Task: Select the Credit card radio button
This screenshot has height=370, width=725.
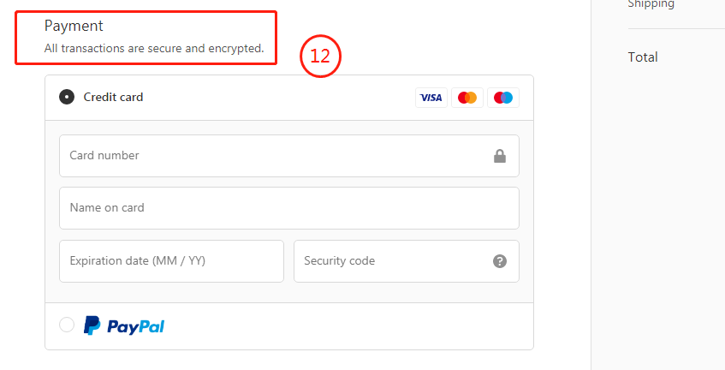Action: click(x=67, y=97)
